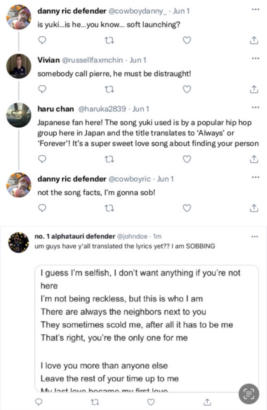Reply to Vivian's tweet
The height and width of the screenshot is (410, 267).
42,89
